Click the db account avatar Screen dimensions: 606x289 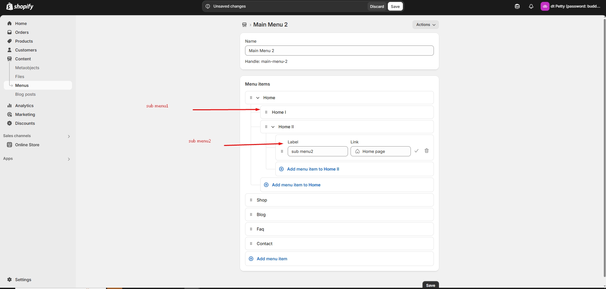(x=545, y=6)
